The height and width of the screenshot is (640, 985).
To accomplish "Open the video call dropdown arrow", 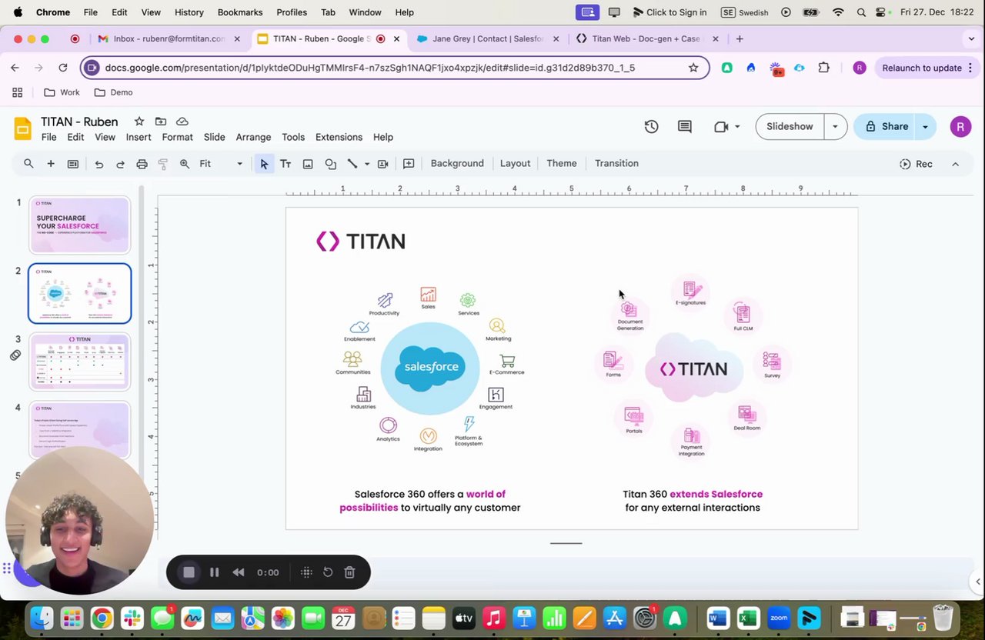I will tap(737, 127).
